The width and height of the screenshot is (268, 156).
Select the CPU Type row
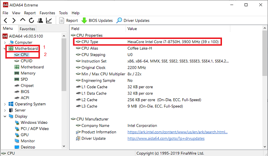click(147, 42)
